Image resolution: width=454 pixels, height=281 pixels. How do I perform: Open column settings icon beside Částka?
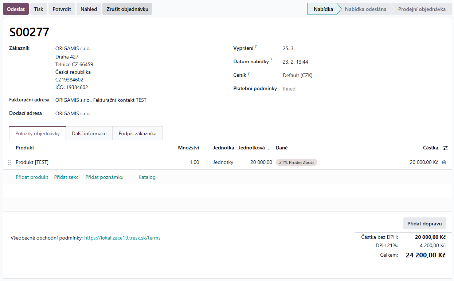445,148
